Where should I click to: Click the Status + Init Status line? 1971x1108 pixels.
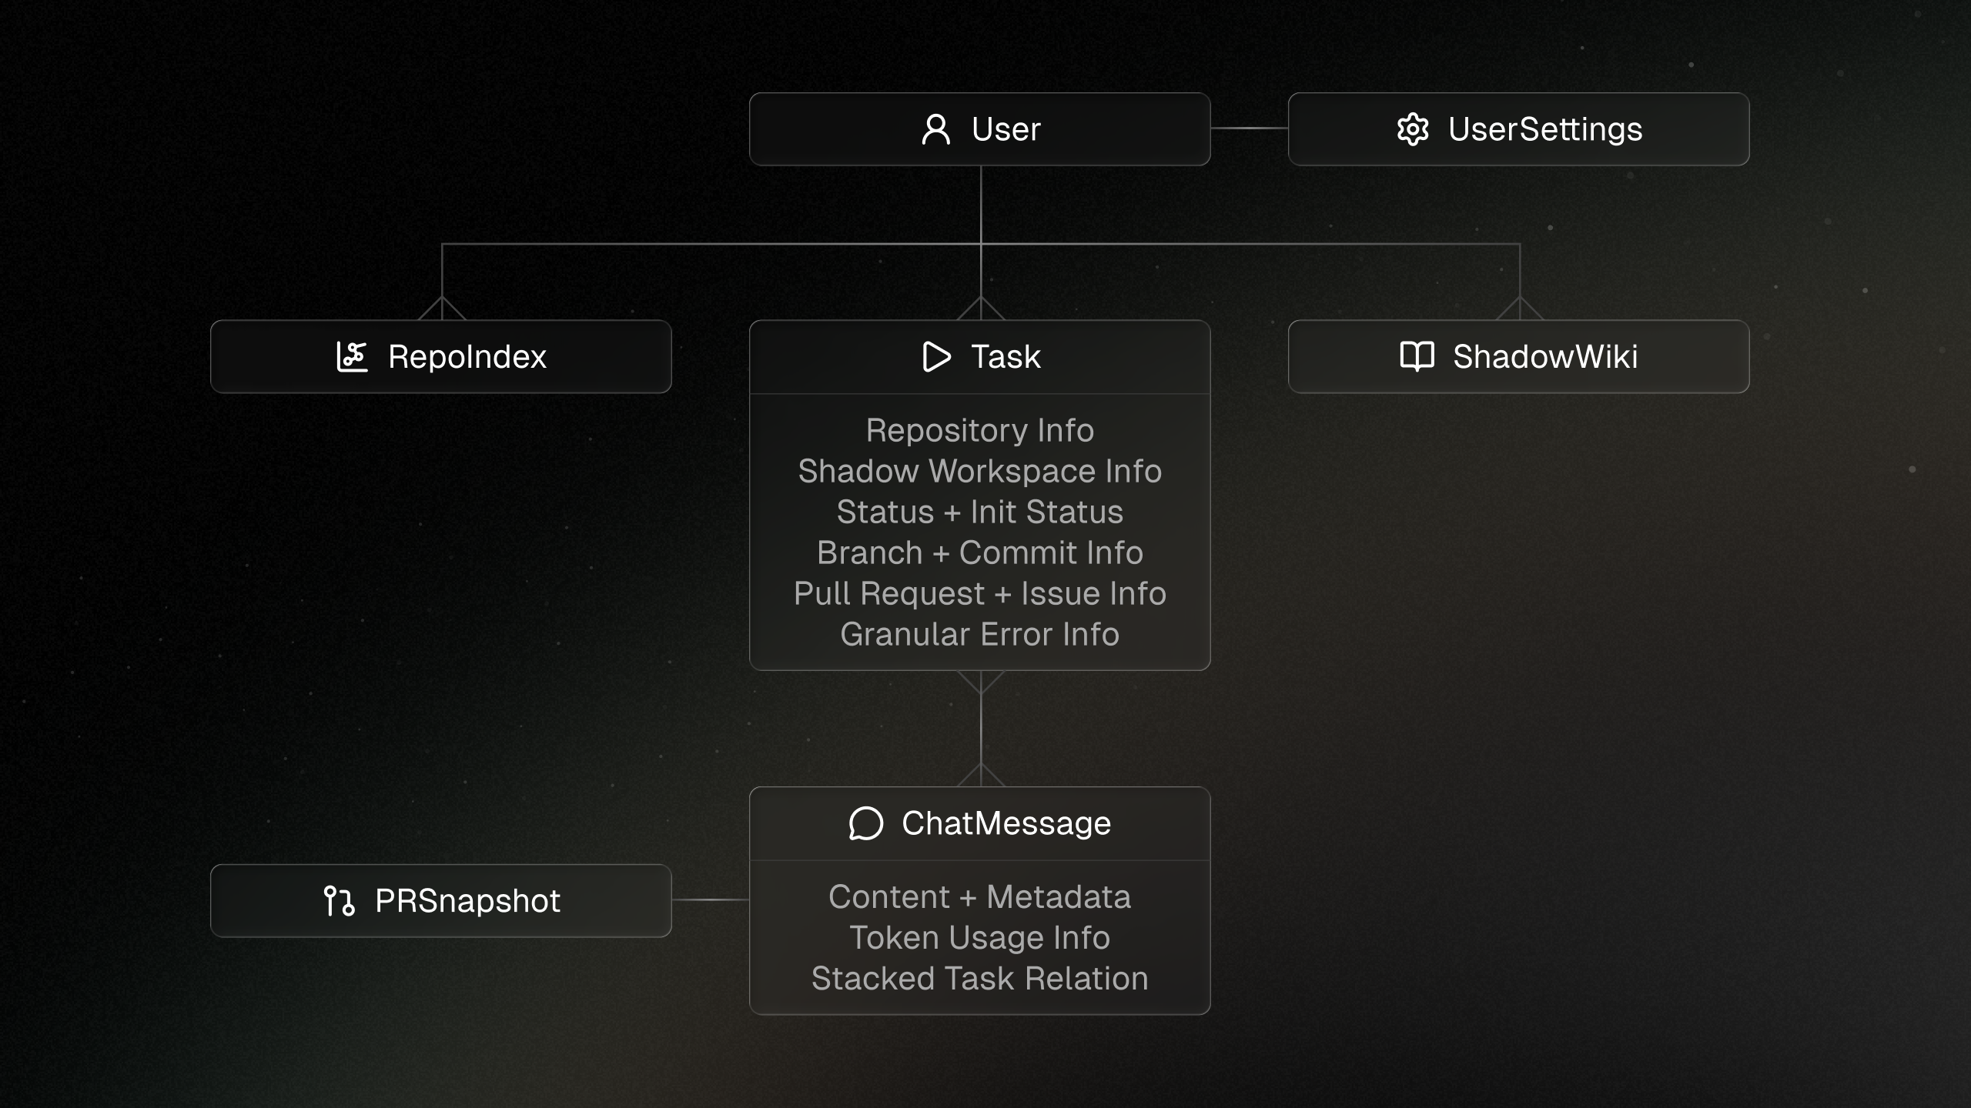point(980,512)
